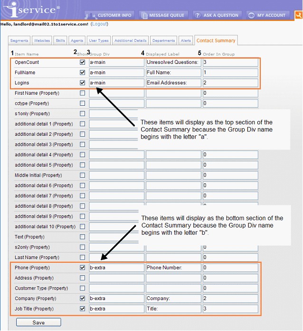
Task: Edit Job Title Group Div field
Action: (x=117, y=309)
